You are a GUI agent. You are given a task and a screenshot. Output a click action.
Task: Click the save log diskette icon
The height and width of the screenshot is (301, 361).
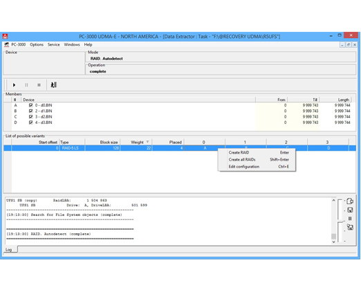350,210
